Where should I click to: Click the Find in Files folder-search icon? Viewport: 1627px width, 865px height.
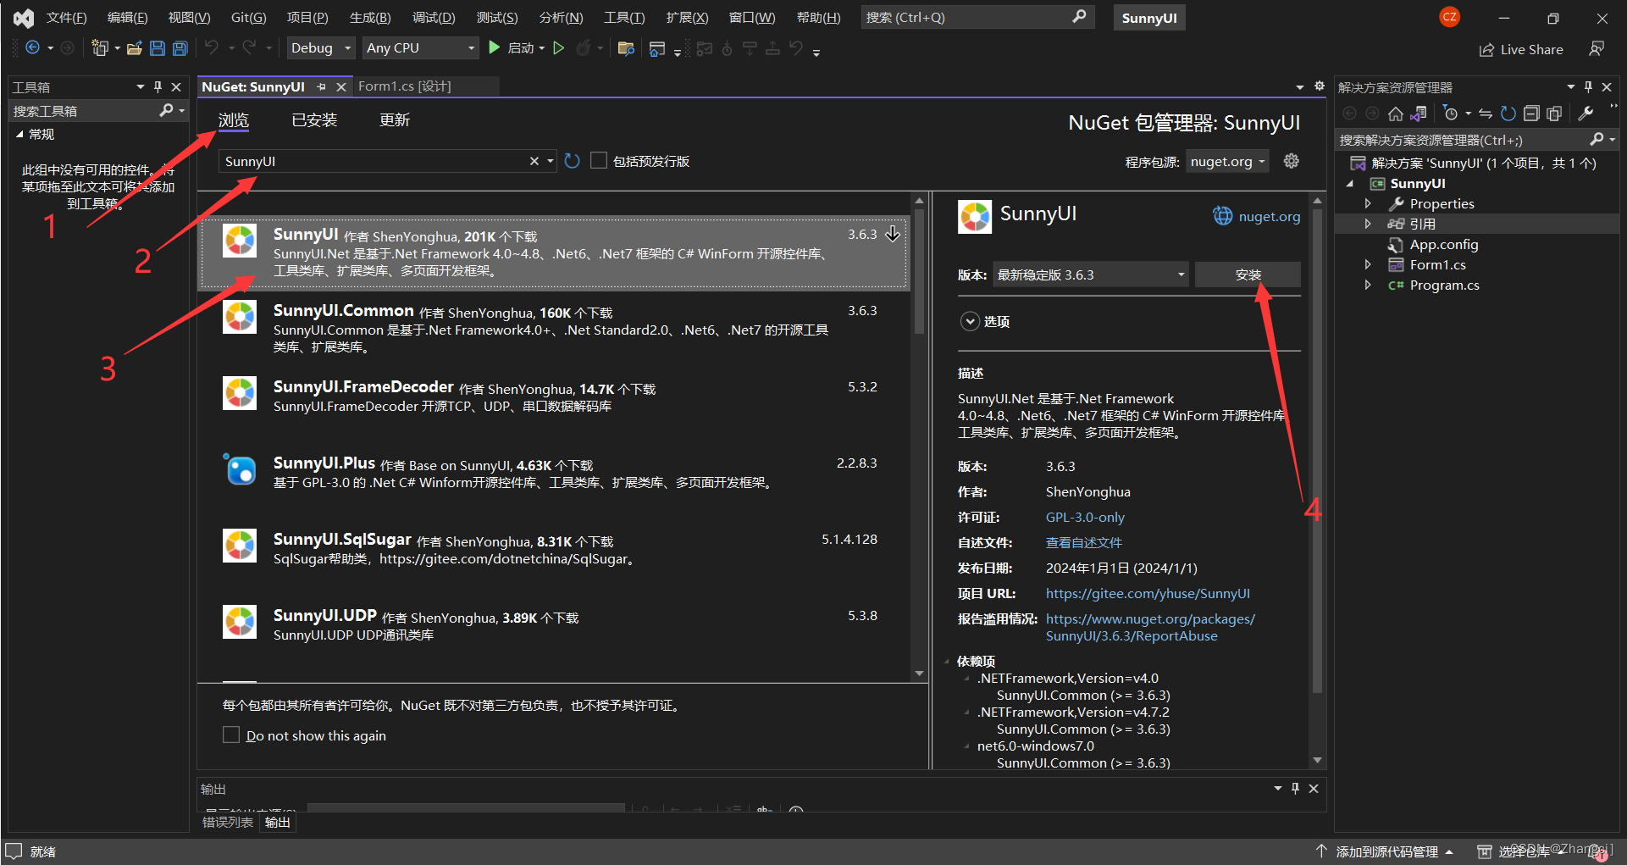coord(626,48)
